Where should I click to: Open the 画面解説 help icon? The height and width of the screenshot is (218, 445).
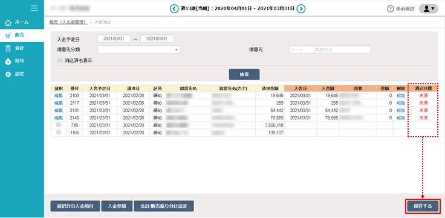tap(391, 9)
